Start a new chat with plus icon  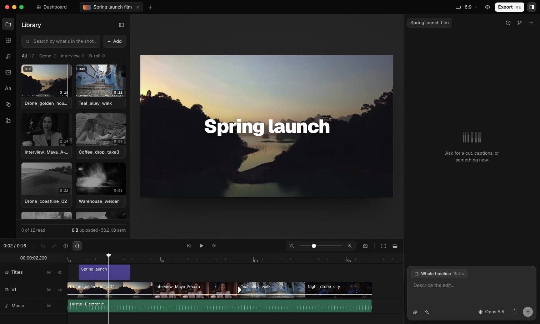tap(531, 23)
